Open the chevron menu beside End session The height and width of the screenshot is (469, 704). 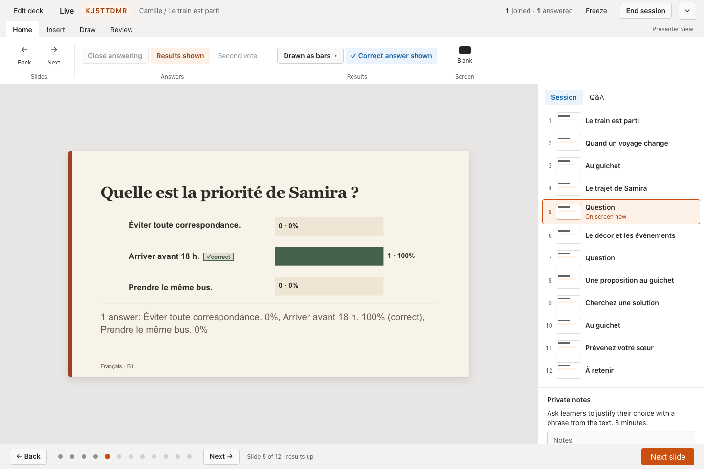687,11
